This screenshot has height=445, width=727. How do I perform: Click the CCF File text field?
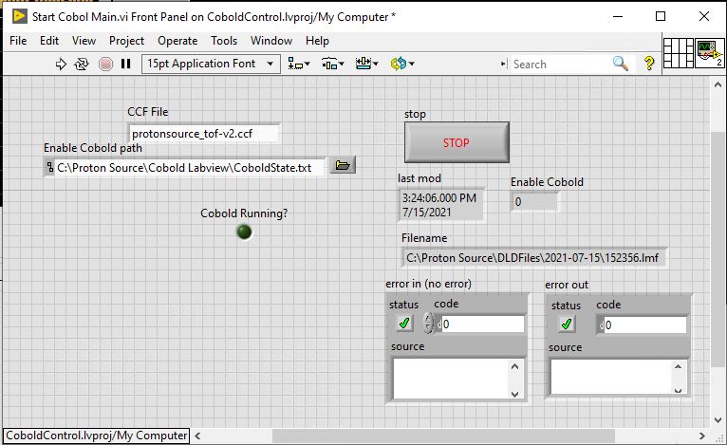pos(203,134)
